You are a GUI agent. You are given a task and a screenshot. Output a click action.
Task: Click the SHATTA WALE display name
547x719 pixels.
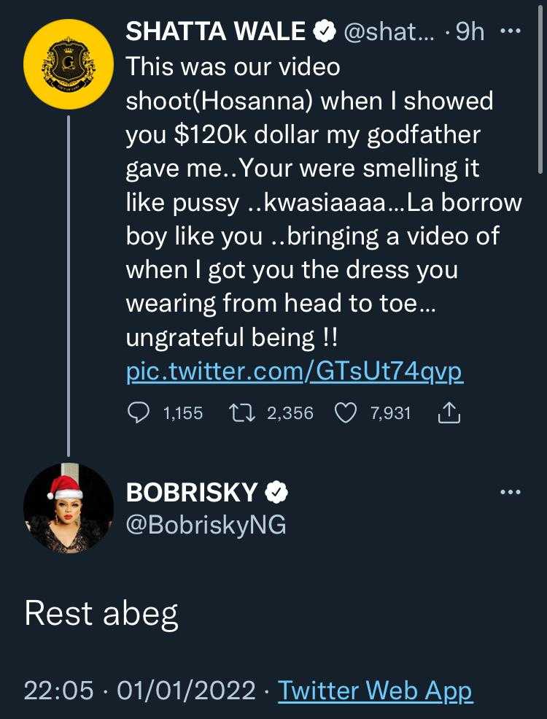tap(216, 31)
